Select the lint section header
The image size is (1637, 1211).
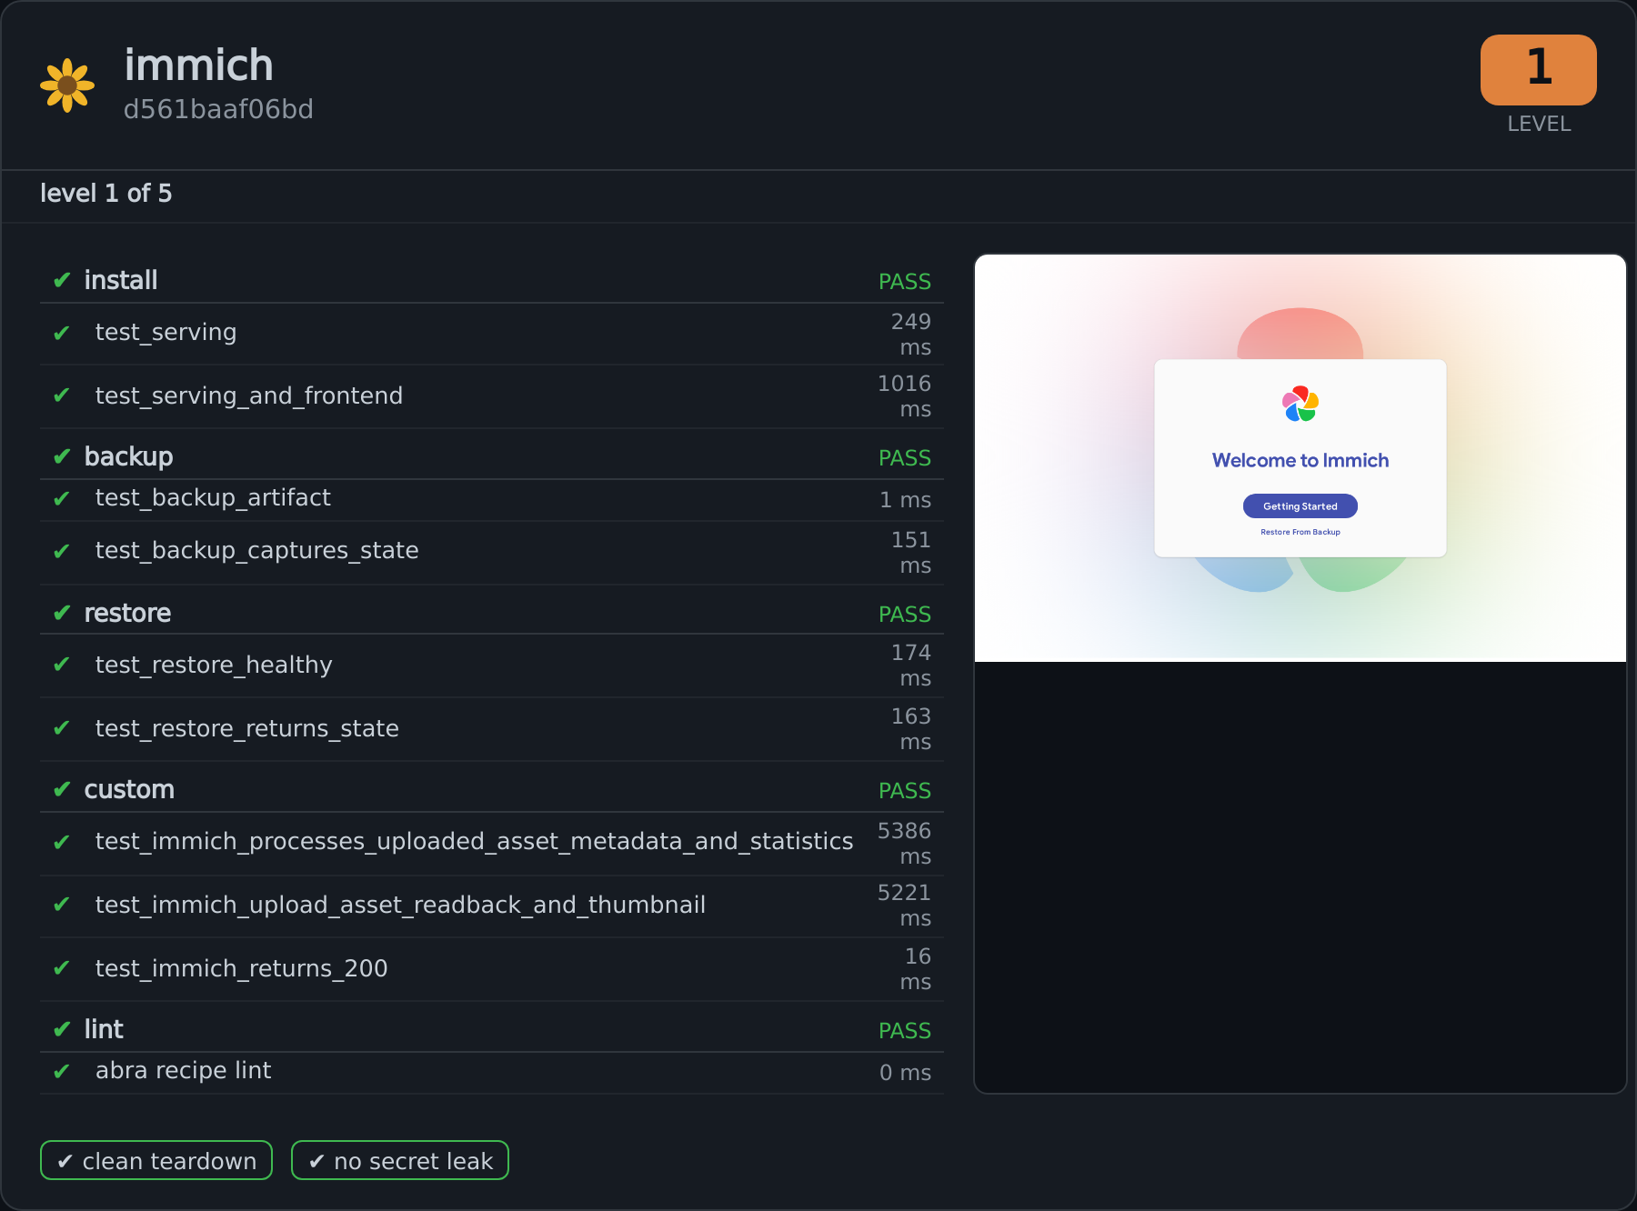[492, 1029]
